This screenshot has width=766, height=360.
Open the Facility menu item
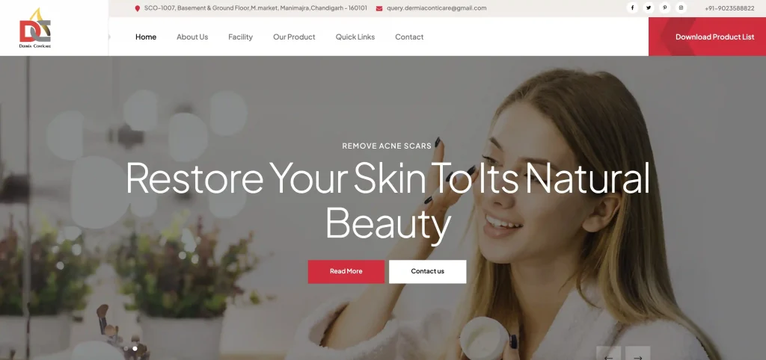point(240,37)
